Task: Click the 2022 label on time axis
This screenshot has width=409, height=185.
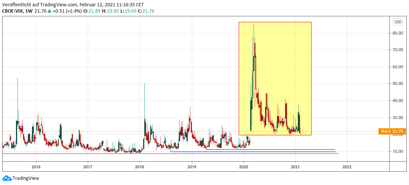Action: point(347,167)
